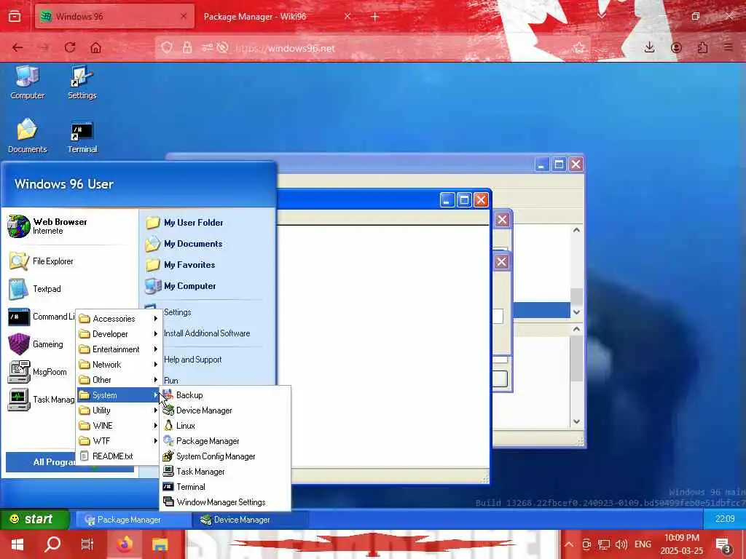Open Firefox from host taskbar
Image resolution: width=746 pixels, height=559 pixels.
click(x=125, y=544)
